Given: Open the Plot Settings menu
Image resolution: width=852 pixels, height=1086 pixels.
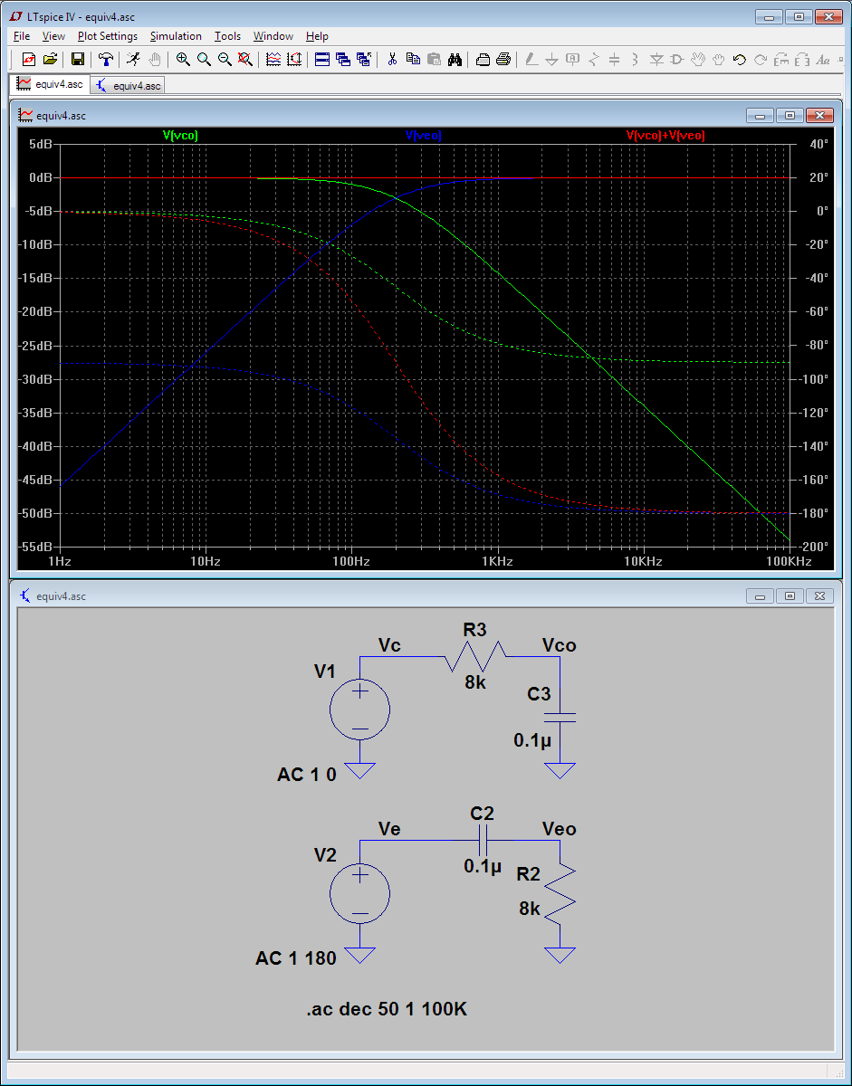Looking at the screenshot, I should coord(107,36).
